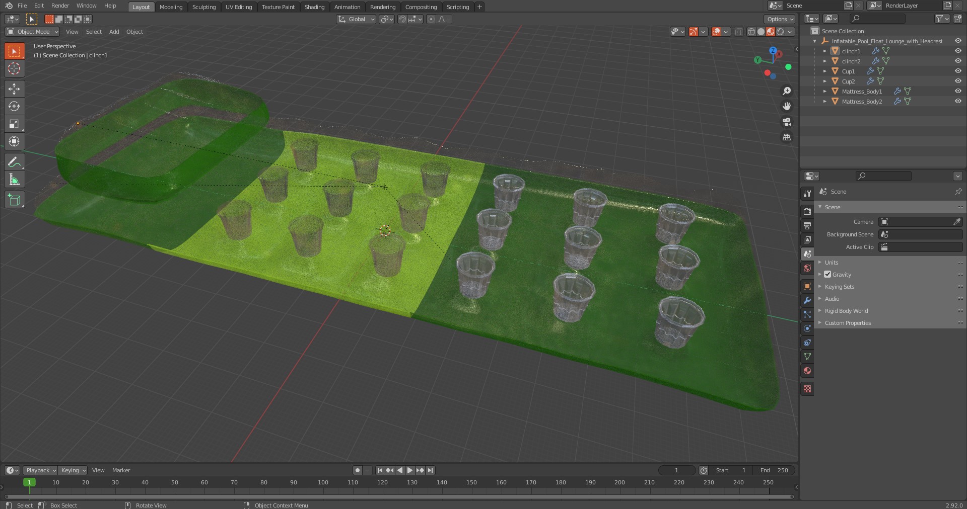The width and height of the screenshot is (967, 509).
Task: Select the Cursor tool in toolbar
Action: (x=14, y=68)
